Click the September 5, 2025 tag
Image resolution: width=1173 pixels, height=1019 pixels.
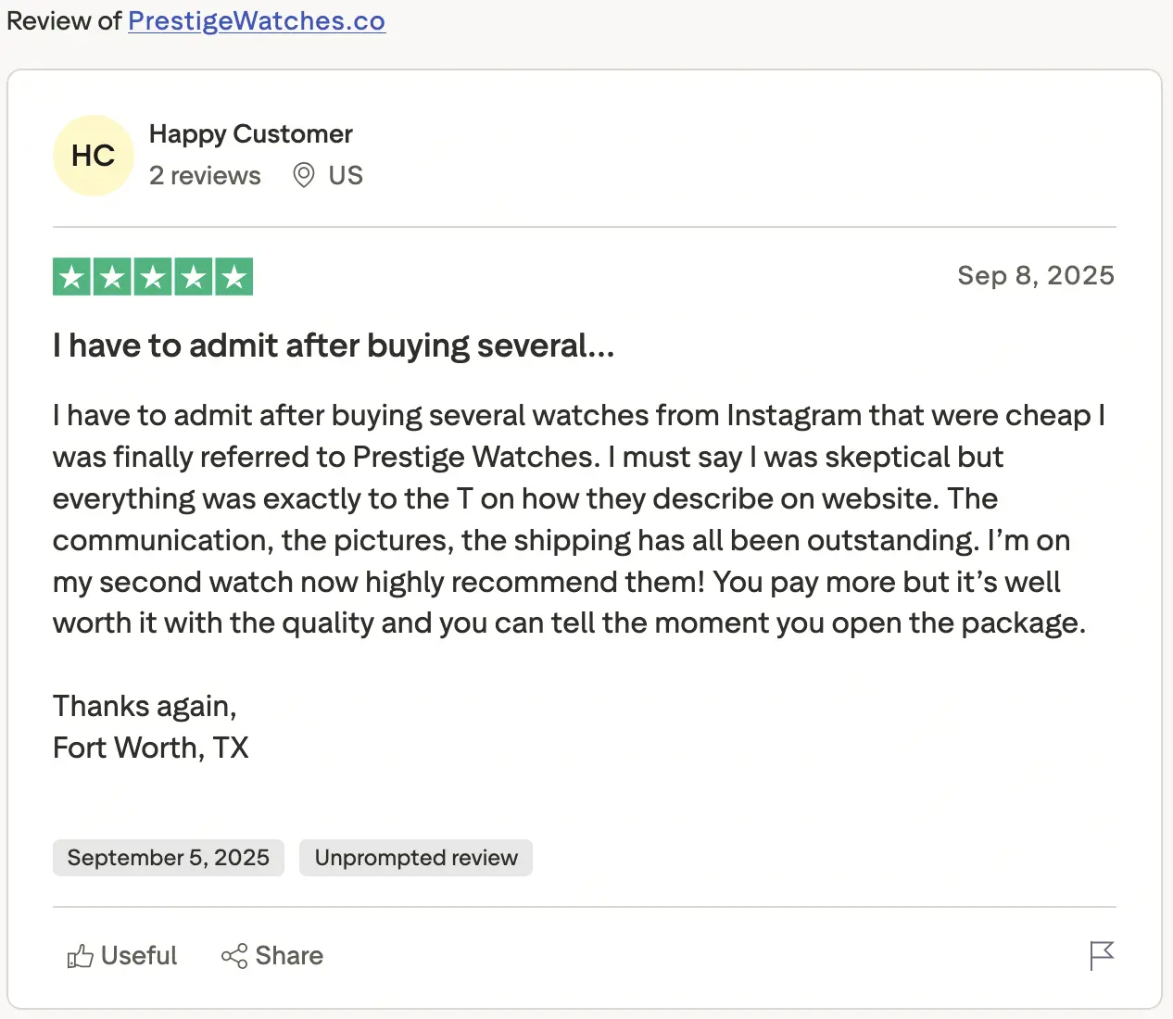click(x=168, y=858)
